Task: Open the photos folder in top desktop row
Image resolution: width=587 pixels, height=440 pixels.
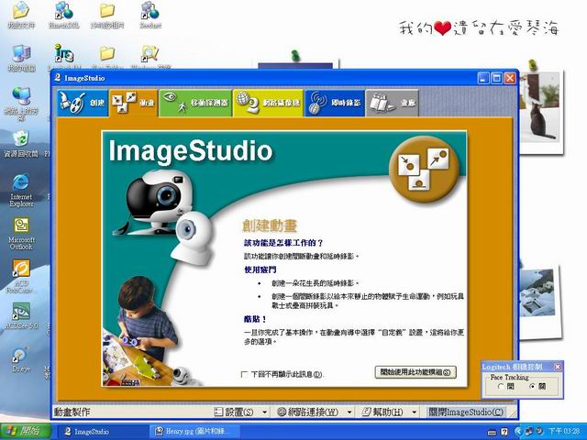Action: [x=107, y=16]
